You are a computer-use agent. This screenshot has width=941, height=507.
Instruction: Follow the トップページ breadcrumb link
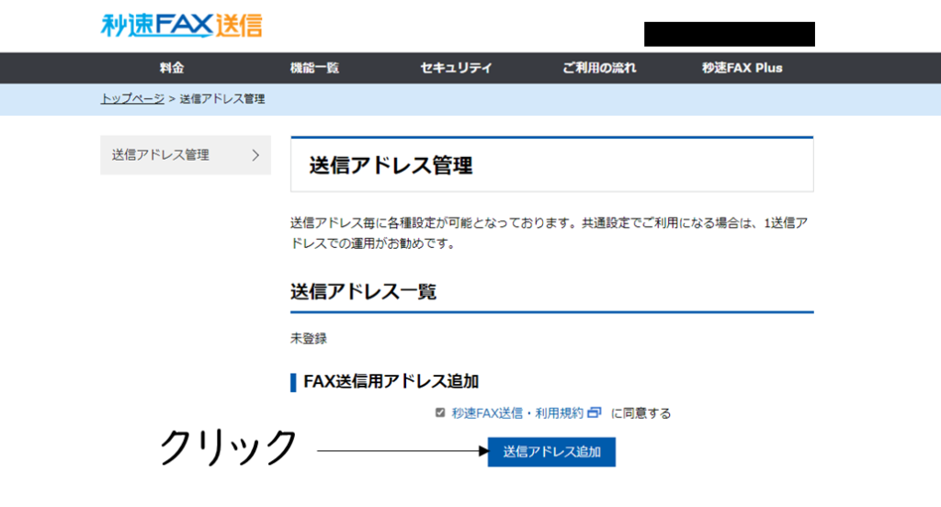(x=132, y=98)
